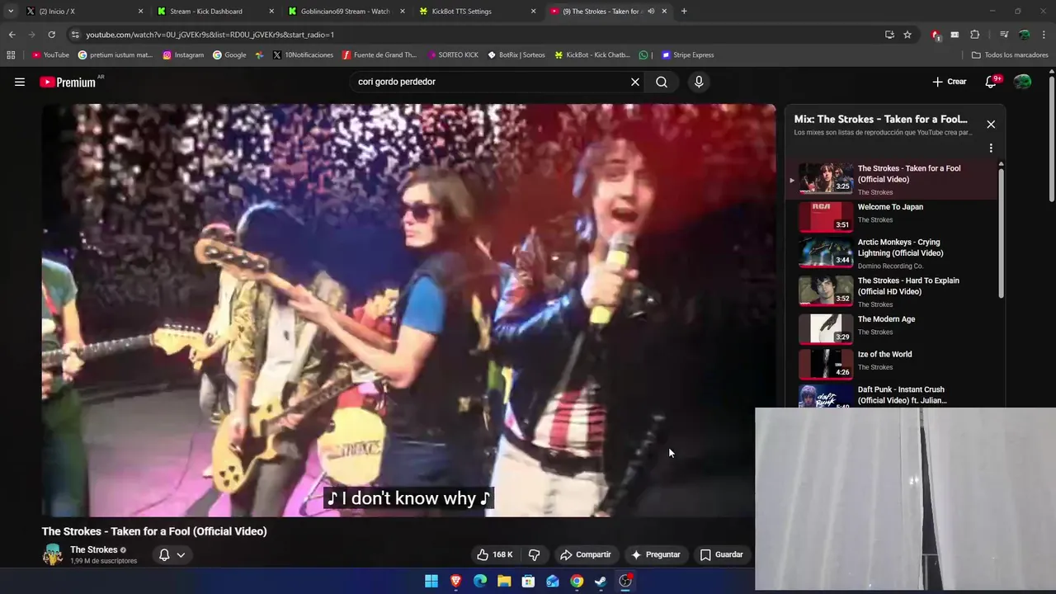Open Google bookmark
Viewport: 1056px width, 594px height.
coord(229,55)
